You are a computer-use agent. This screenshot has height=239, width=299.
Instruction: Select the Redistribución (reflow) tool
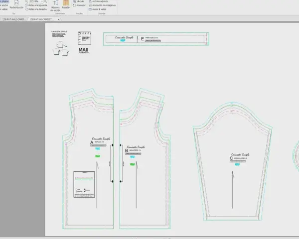coord(16,4)
